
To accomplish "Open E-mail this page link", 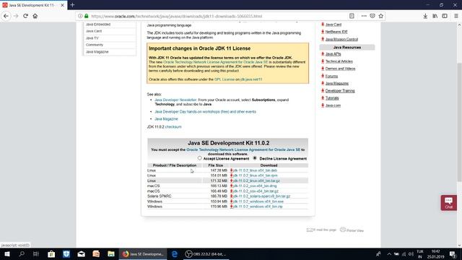I will pyautogui.click(x=321, y=230).
